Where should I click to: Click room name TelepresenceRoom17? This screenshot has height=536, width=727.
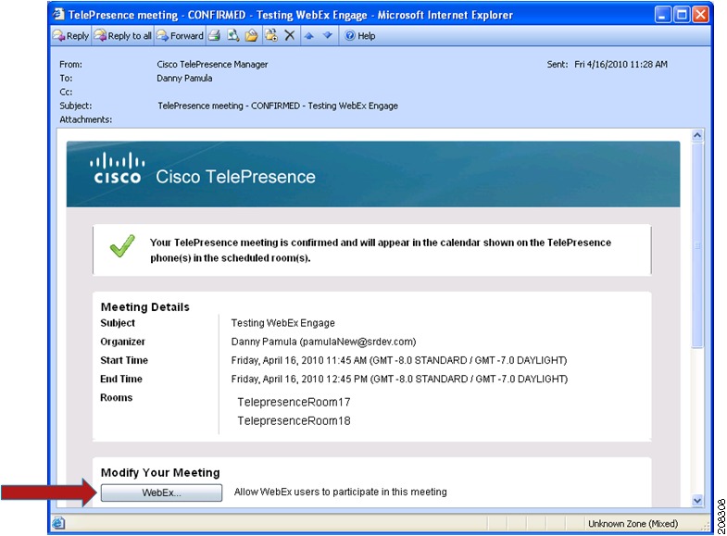pyautogui.click(x=294, y=402)
